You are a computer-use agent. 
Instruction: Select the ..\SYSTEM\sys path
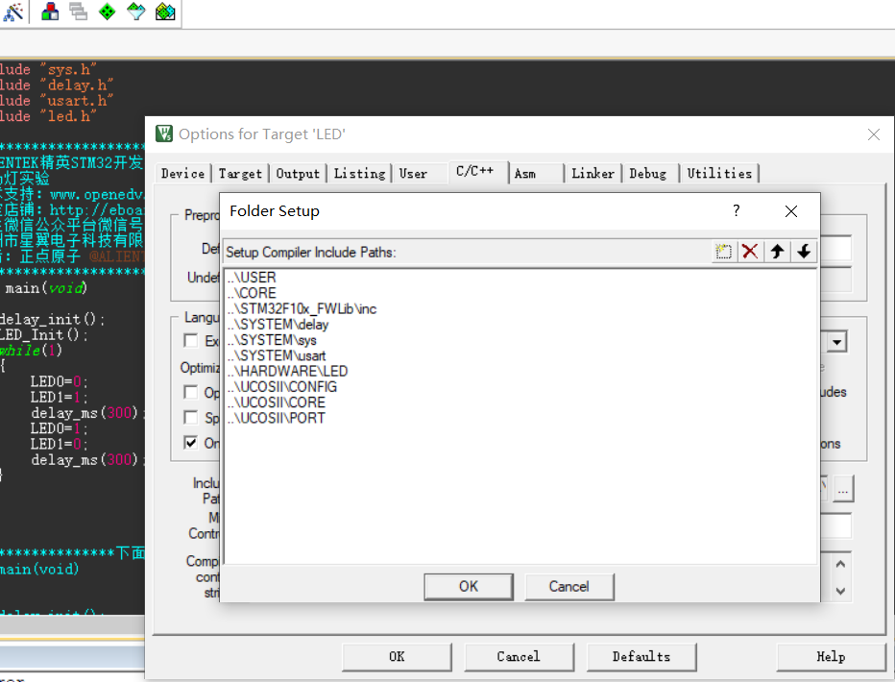point(272,340)
